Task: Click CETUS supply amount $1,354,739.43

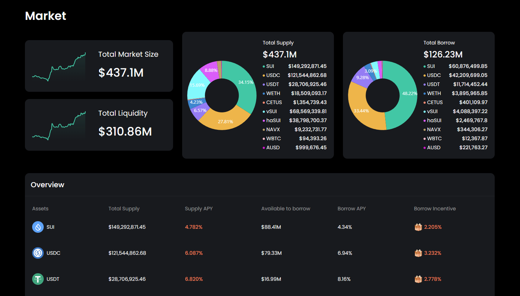Action: click(x=310, y=102)
